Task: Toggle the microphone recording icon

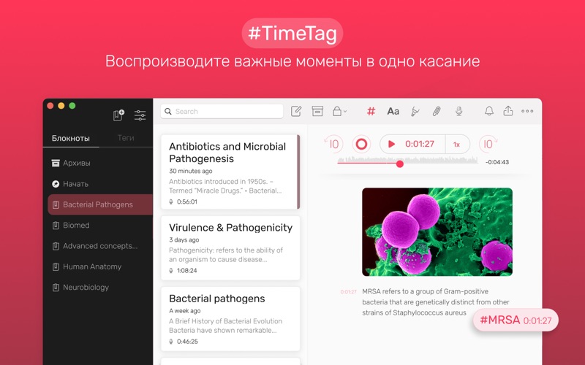Action: tap(459, 111)
